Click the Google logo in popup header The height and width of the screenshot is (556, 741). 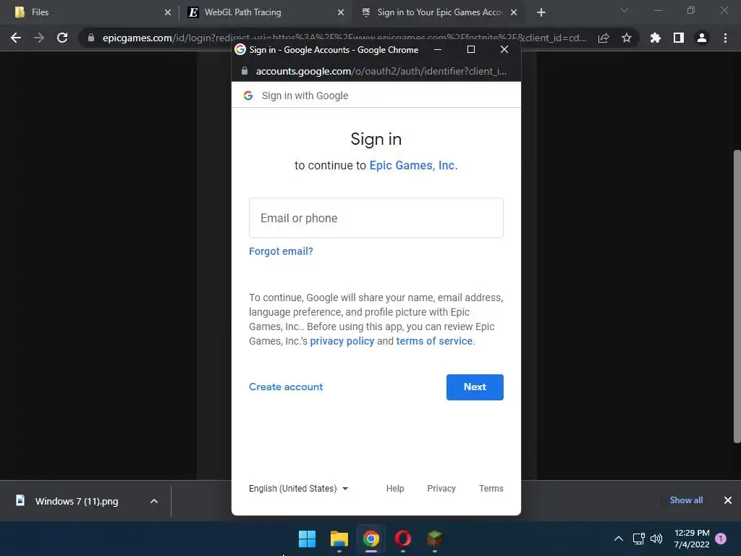tap(248, 96)
